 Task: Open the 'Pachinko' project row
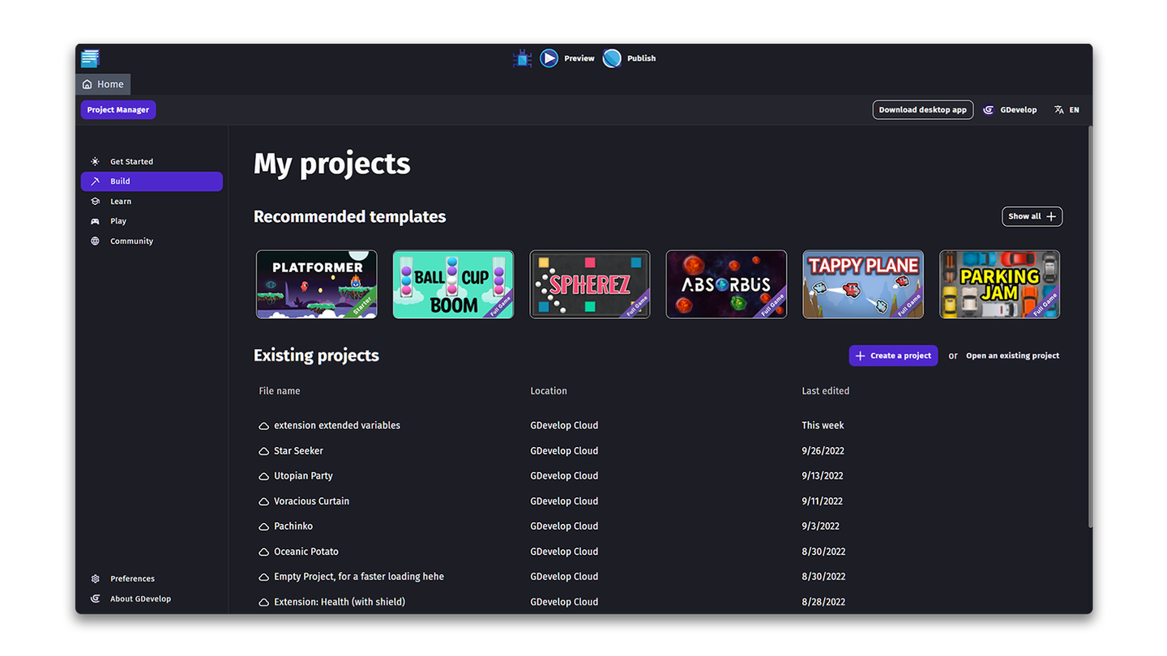point(658,526)
